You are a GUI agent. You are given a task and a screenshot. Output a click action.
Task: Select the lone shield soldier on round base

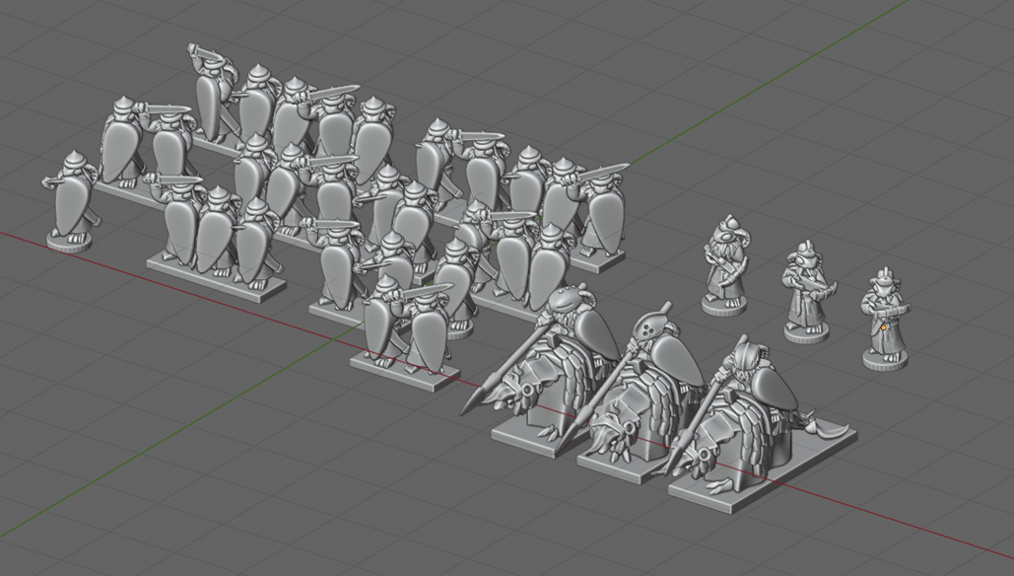[70, 201]
